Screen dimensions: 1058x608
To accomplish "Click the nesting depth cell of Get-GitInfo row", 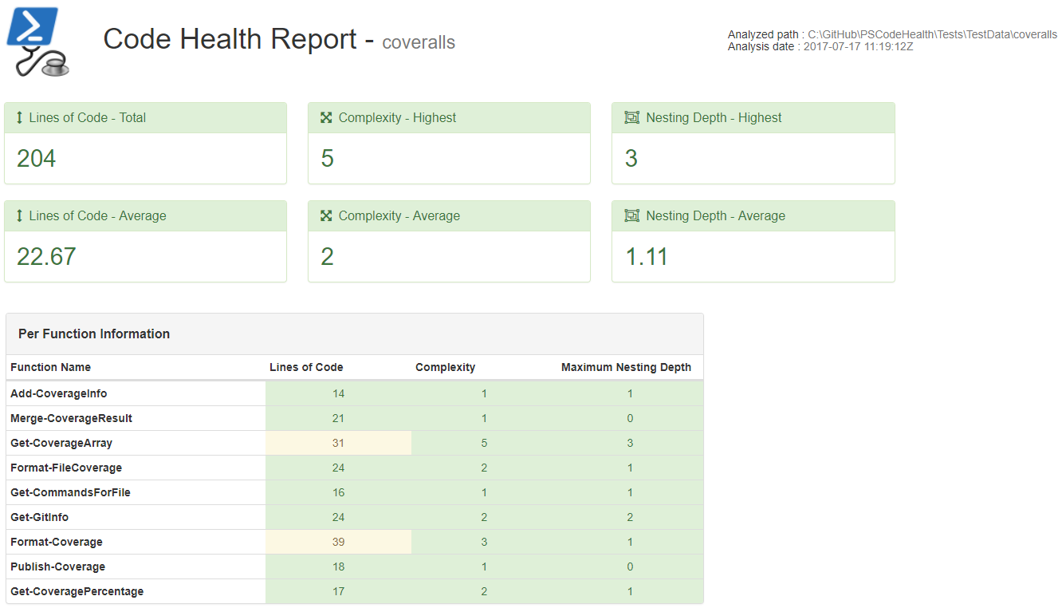I will (x=630, y=517).
